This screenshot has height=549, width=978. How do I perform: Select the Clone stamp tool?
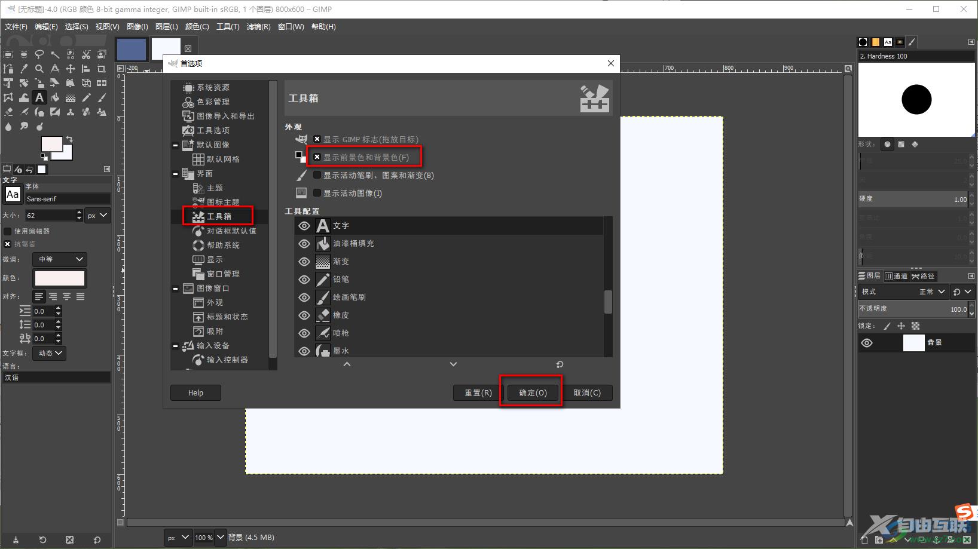[x=71, y=112]
